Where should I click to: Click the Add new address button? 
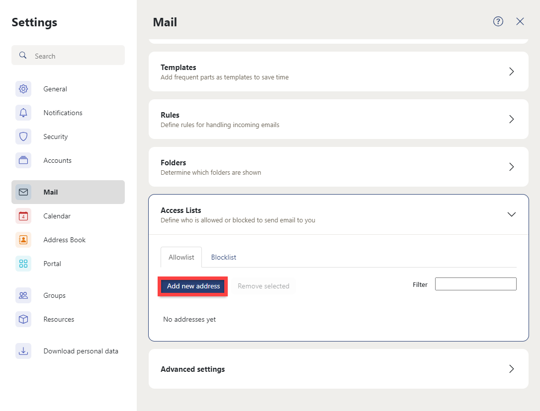pos(192,286)
